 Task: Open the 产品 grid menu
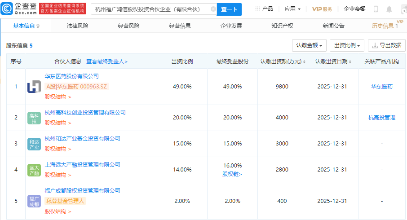point(264,9)
